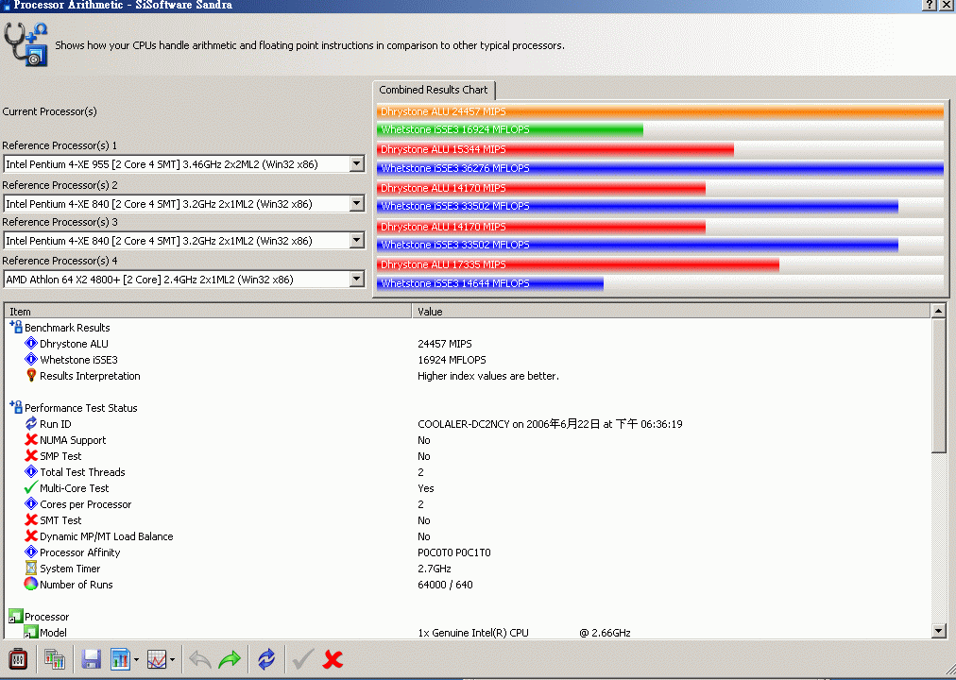
Task: Click the Dynamic MP/MT Load Balance cross icon
Action: (x=31, y=536)
